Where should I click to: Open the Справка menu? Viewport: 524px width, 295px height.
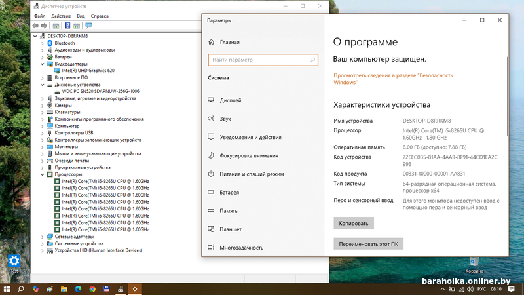tap(100, 16)
